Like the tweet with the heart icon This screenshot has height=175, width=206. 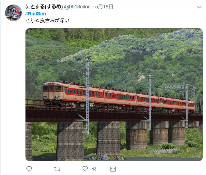tap(85, 169)
